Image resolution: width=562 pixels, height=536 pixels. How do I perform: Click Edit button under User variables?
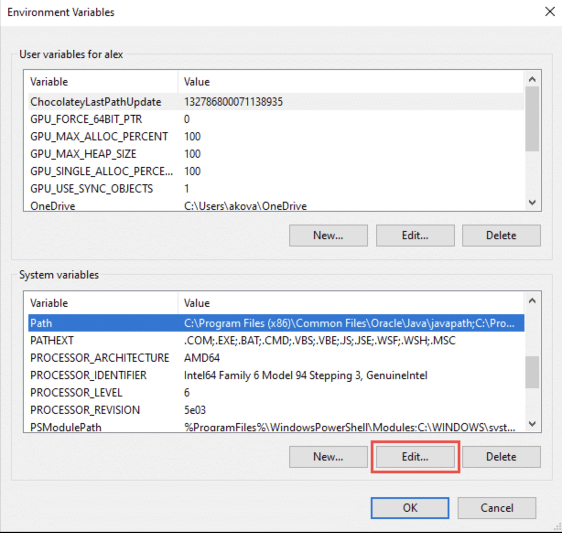click(x=415, y=236)
